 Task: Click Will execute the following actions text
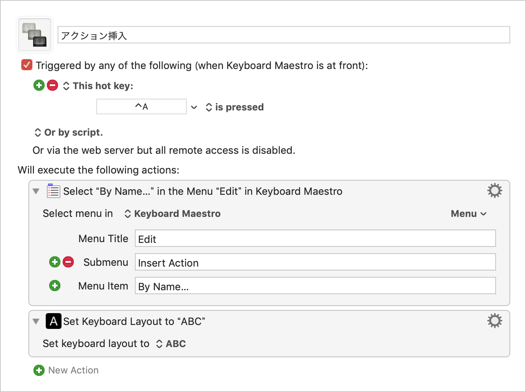pos(99,170)
